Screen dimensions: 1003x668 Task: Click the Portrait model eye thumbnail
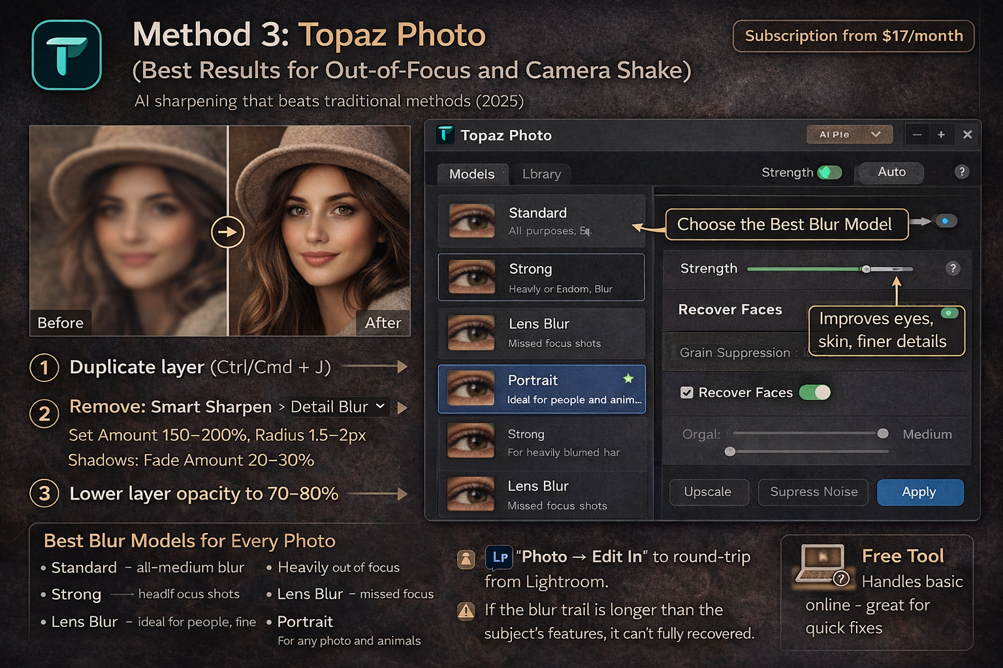coord(471,389)
